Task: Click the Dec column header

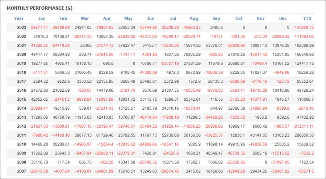Action: (283, 18)
